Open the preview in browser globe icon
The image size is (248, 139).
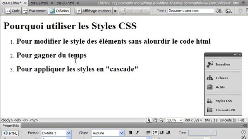click(228, 11)
